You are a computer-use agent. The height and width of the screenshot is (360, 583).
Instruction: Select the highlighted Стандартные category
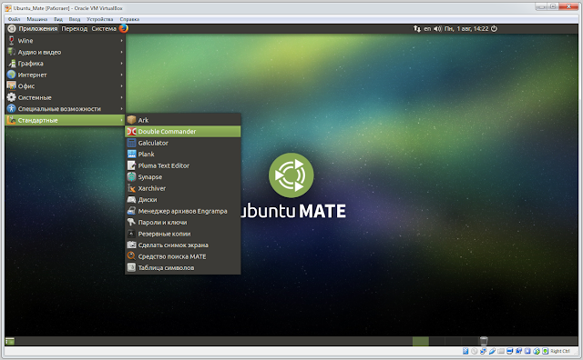(x=66, y=120)
